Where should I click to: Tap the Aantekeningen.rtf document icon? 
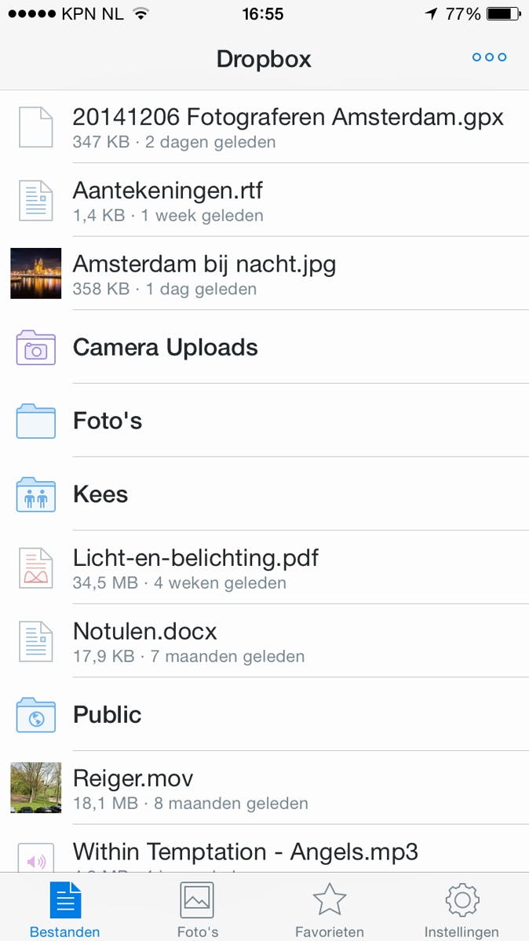(x=35, y=200)
